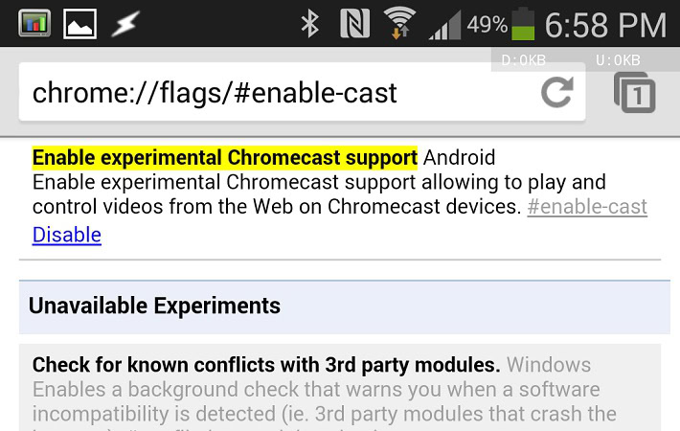This screenshot has height=431, width=680.
Task: Tap the highlighted Enable experimental Chromecast support title
Action: tap(225, 157)
